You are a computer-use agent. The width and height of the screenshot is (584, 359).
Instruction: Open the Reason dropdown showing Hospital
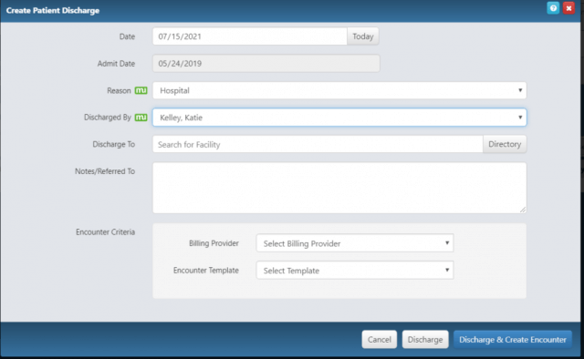pyautogui.click(x=339, y=90)
